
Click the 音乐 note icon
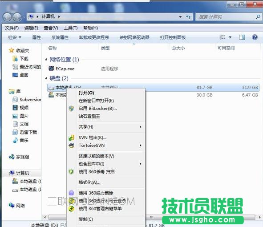point(15,140)
